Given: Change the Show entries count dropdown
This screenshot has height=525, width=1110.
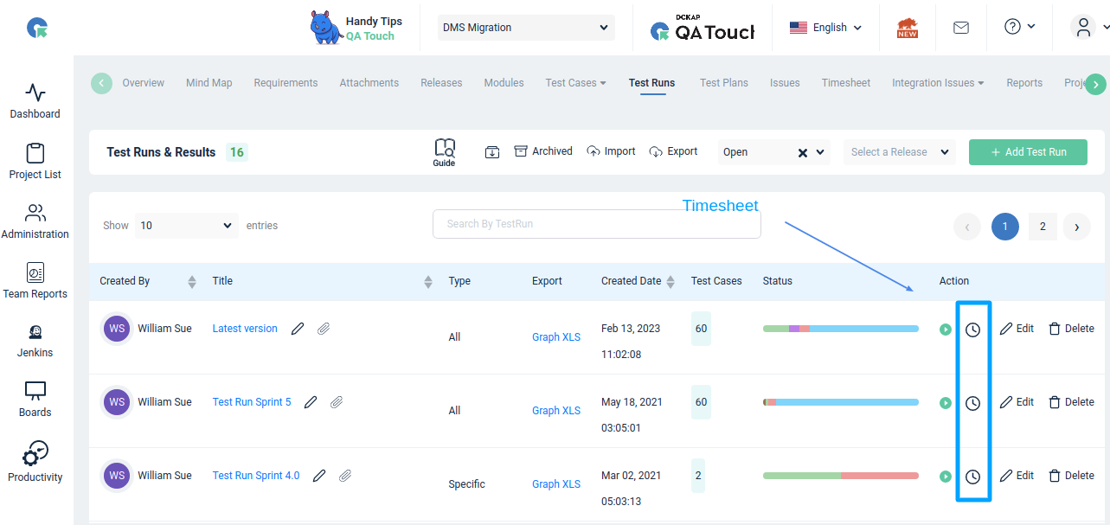Looking at the screenshot, I should (x=187, y=226).
